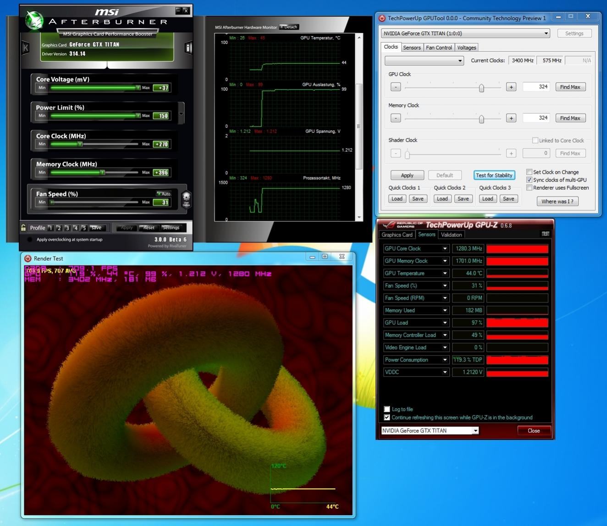607x526 pixels.
Task: Click the Core Clock slider handle
Action: pos(80,144)
